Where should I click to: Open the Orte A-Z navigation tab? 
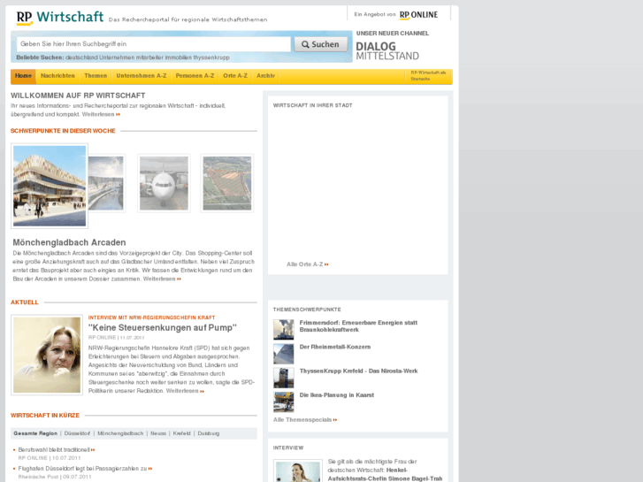coord(235,76)
